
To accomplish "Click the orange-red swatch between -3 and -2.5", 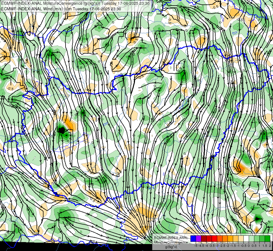I will (x=220, y=238).
